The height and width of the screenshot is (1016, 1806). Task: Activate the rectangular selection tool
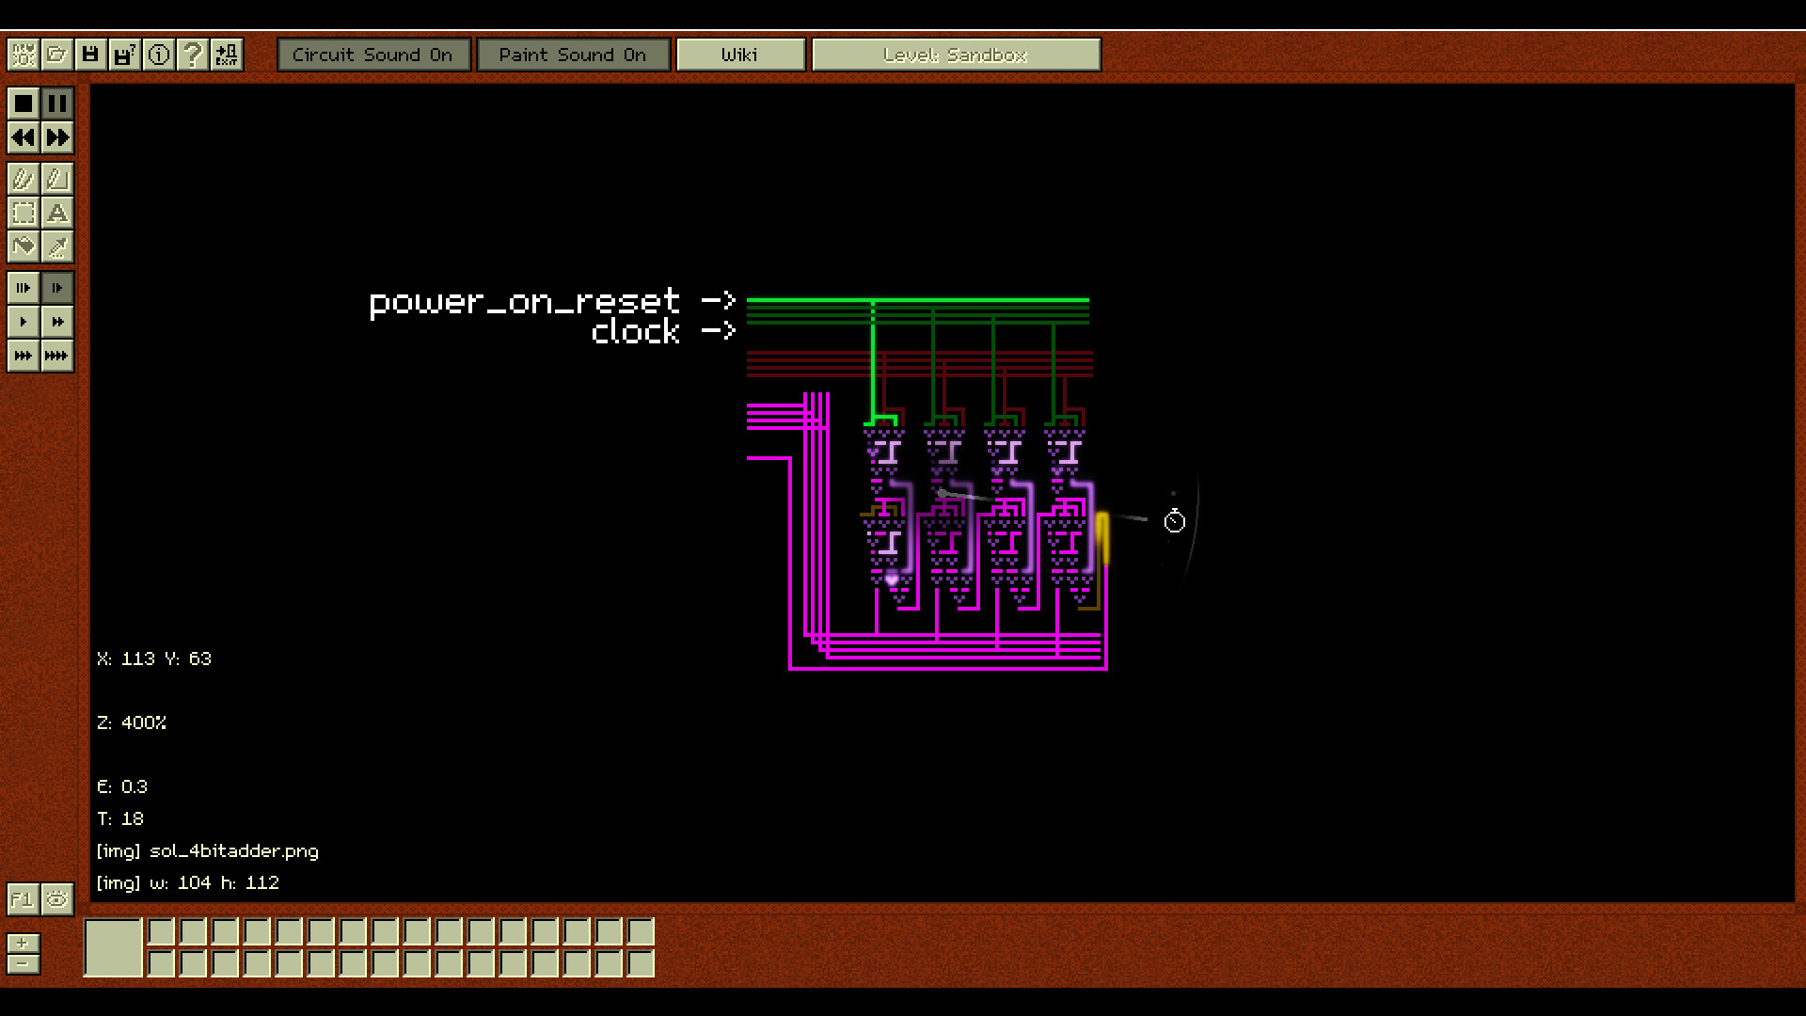[x=24, y=213]
